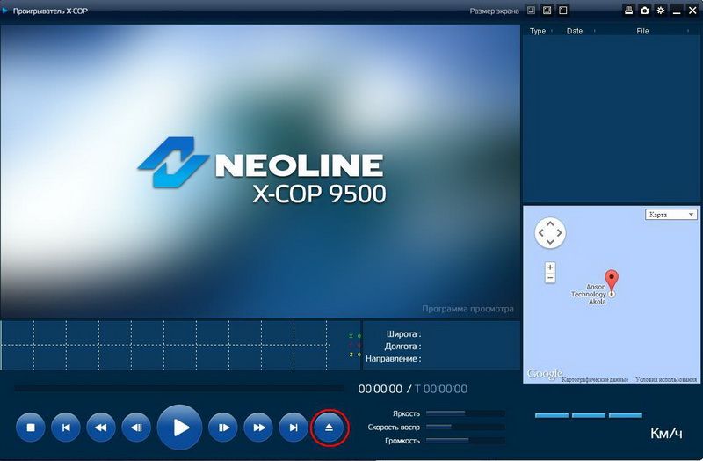Step back one frame

click(x=135, y=428)
